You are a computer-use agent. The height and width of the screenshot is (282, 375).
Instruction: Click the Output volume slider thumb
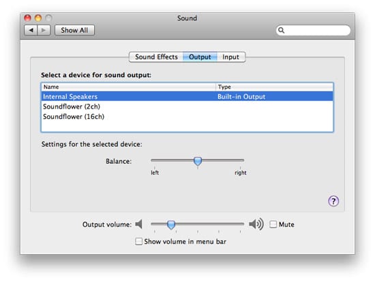[171, 225]
